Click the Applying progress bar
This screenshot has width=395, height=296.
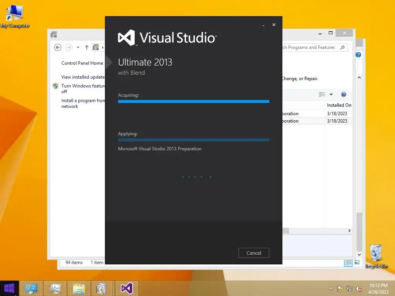[x=194, y=140]
